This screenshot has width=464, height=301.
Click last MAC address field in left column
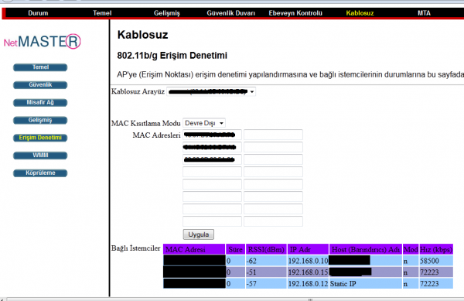212,221
